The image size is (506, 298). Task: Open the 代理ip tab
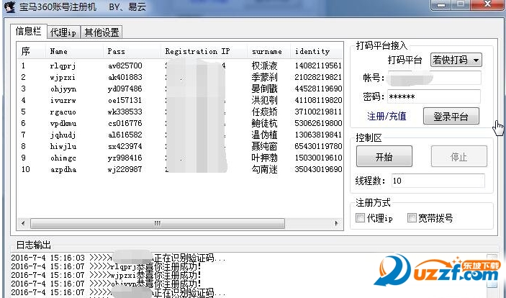[x=63, y=32]
